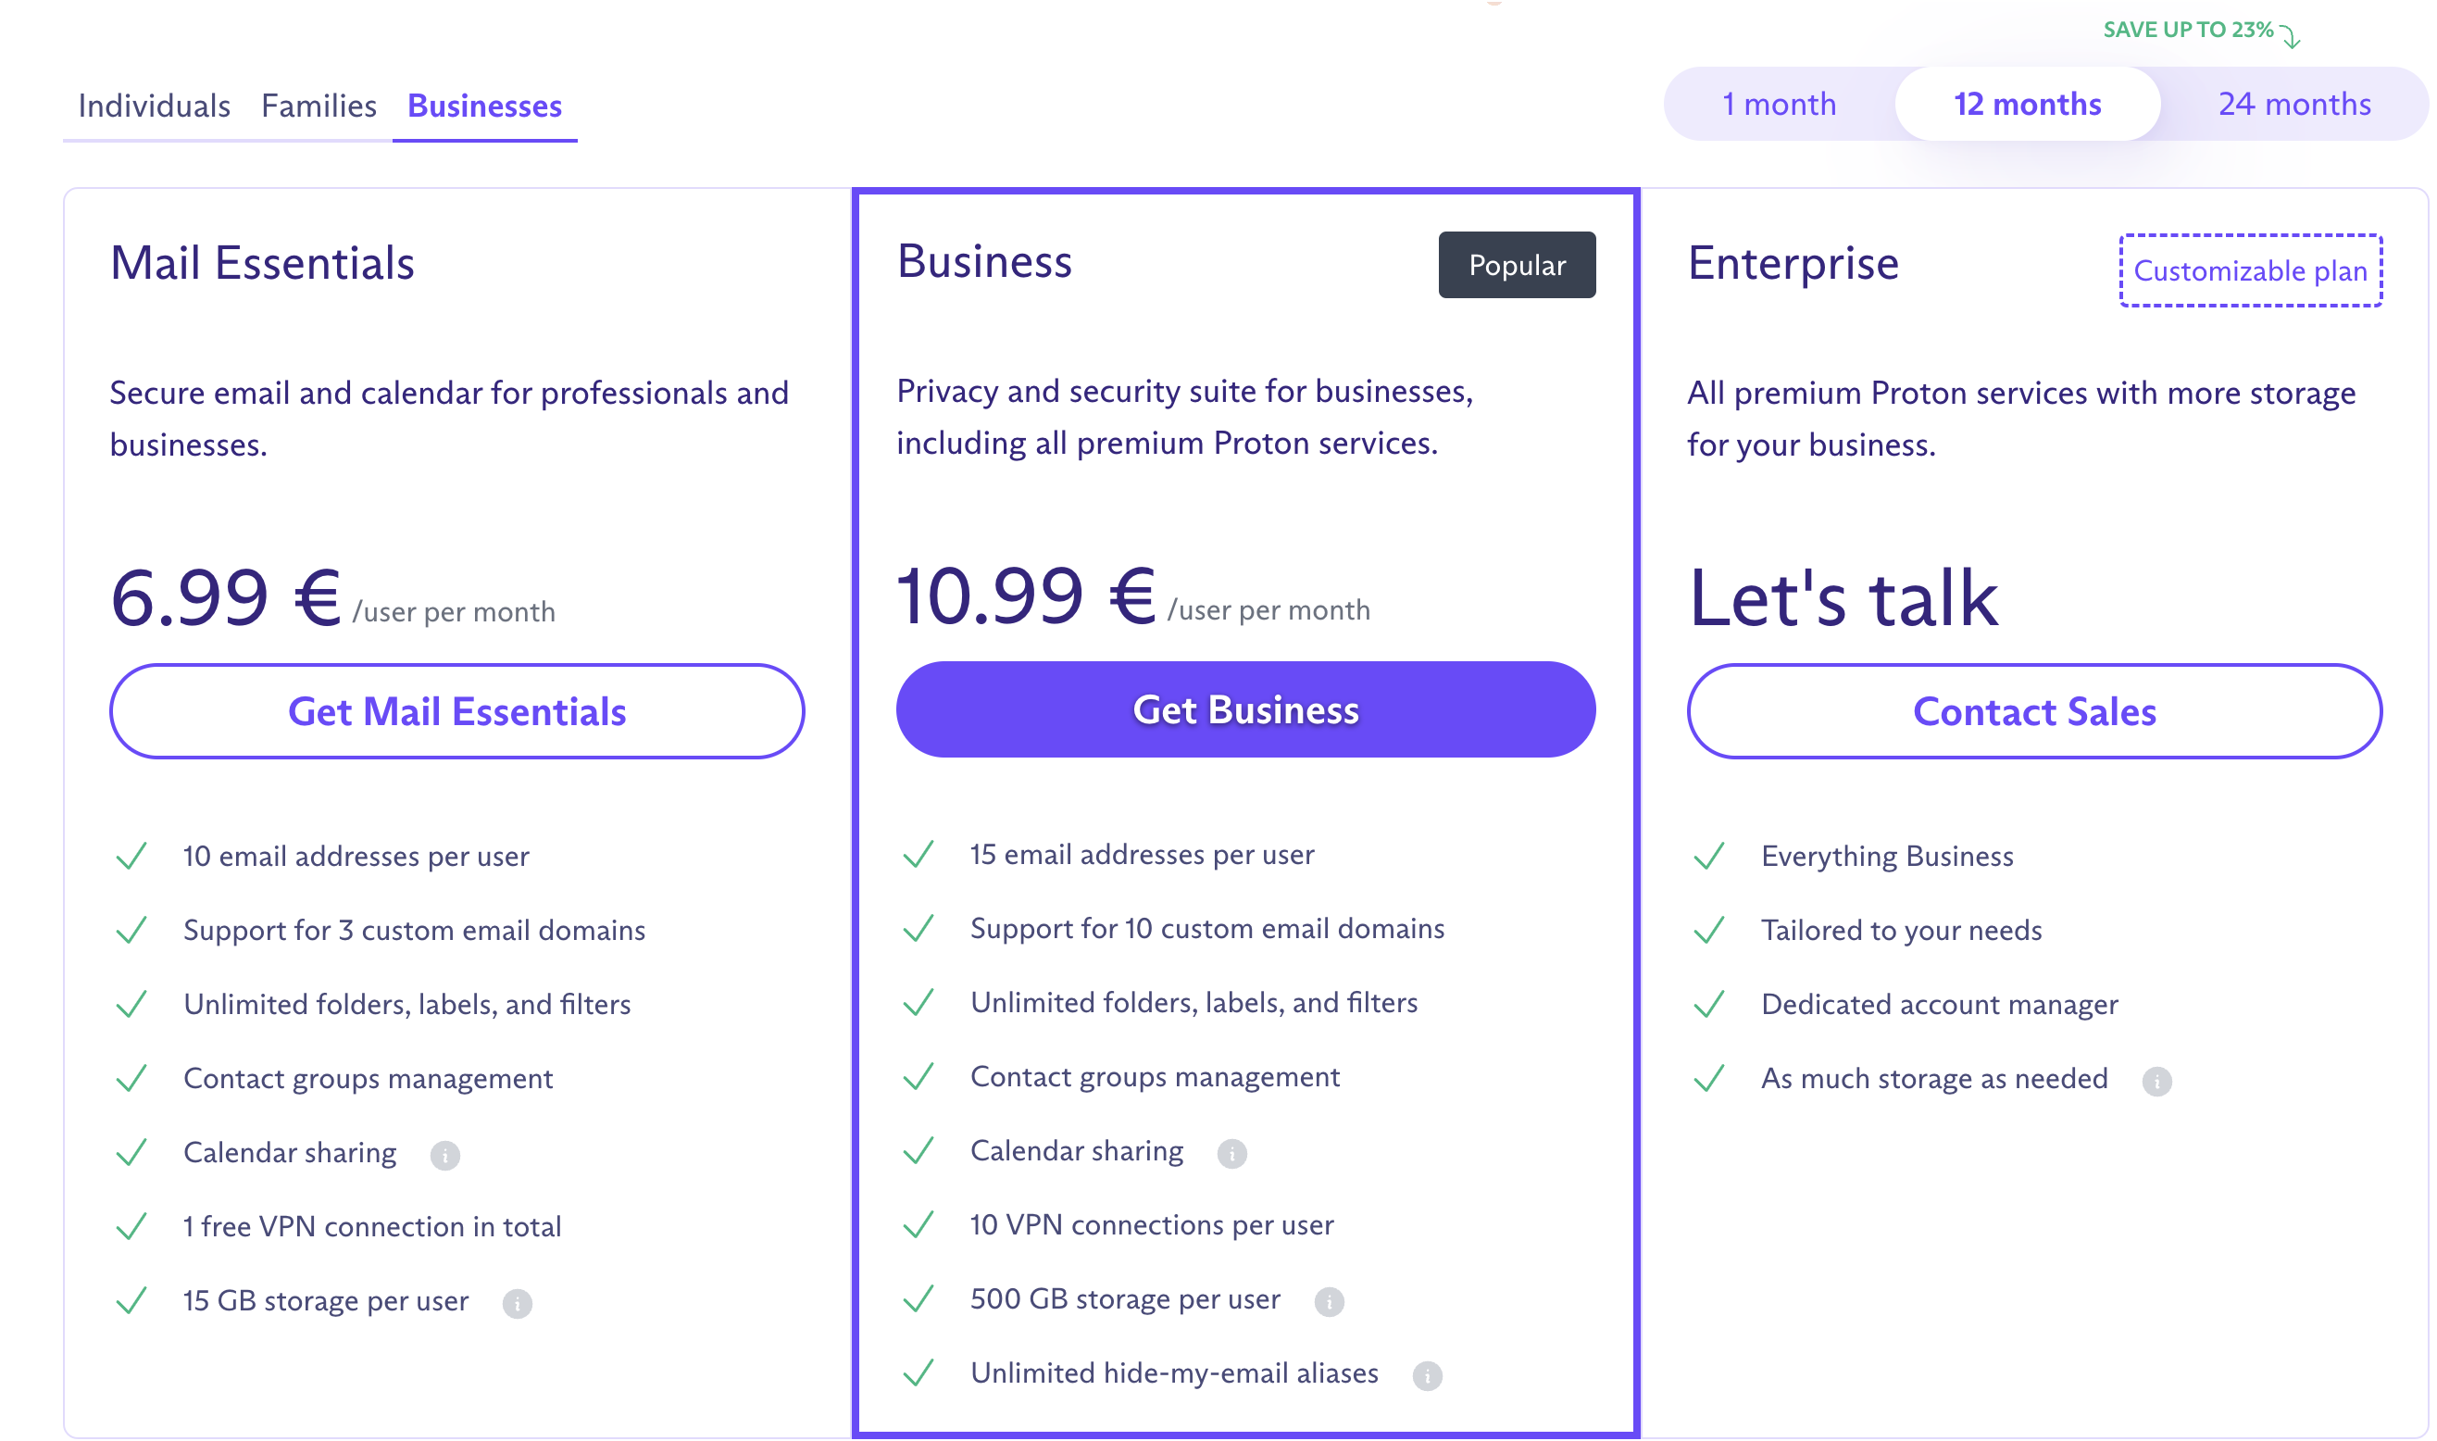Click checkmark next to Dedicated account manager
Screen dimensions: 2437x1441
click(1709, 1005)
